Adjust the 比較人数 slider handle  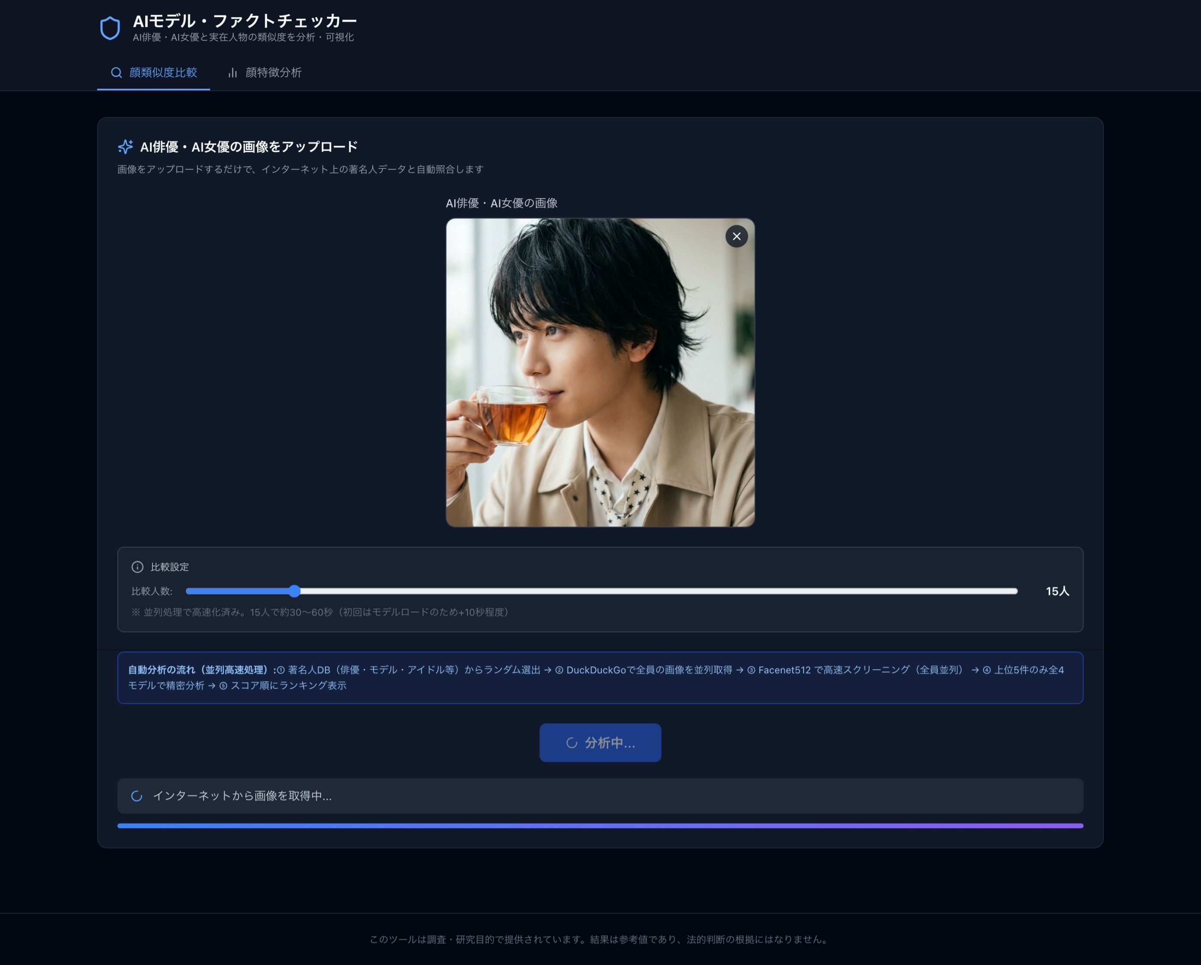(x=295, y=591)
